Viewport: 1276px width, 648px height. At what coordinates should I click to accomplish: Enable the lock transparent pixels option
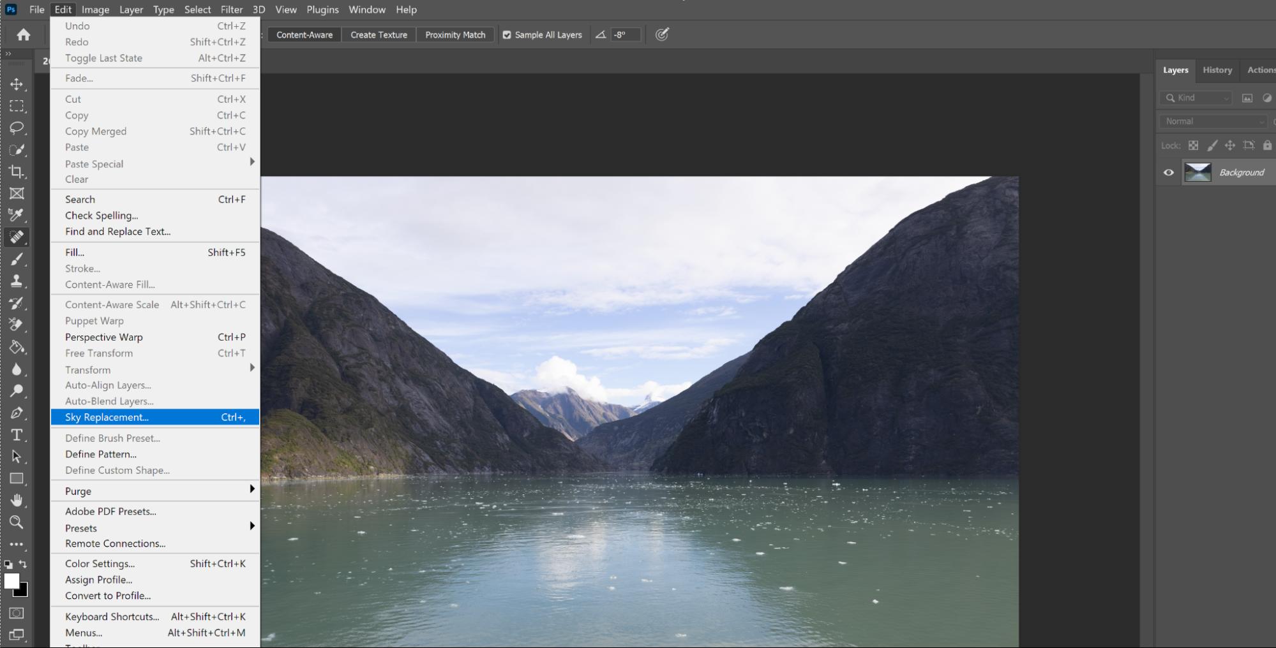coord(1193,145)
